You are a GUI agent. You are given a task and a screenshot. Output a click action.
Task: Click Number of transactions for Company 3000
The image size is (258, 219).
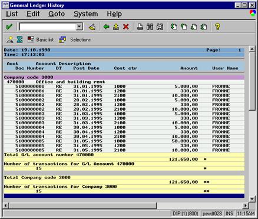tap(60, 187)
